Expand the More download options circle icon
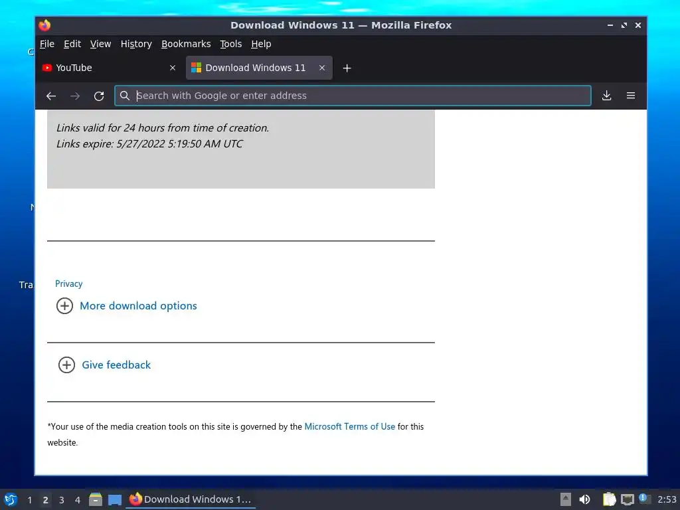The height and width of the screenshot is (510, 680). tap(64, 305)
